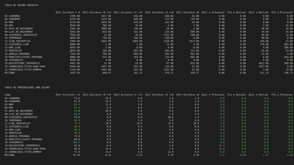Select '13-NÚM_CLUB' label in absolute values table
The width and height of the screenshot is (294, 165).
[12, 48]
